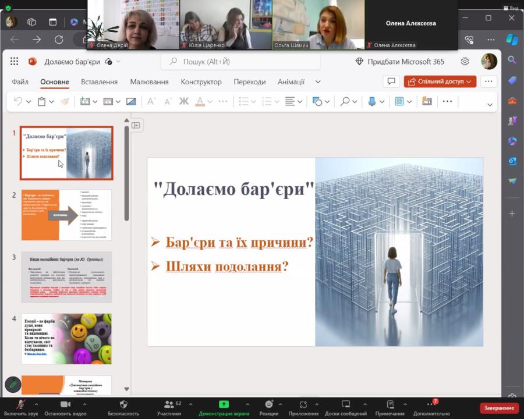The width and height of the screenshot is (524, 419).
Task: Toggle bold formatting (Ж) button
Action: pos(184,101)
